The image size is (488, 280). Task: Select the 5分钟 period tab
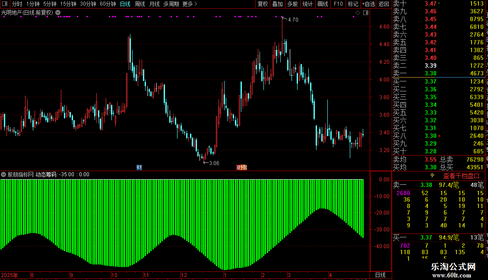[x=50, y=4]
